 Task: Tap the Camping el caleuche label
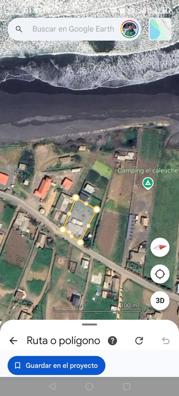[x=148, y=171]
